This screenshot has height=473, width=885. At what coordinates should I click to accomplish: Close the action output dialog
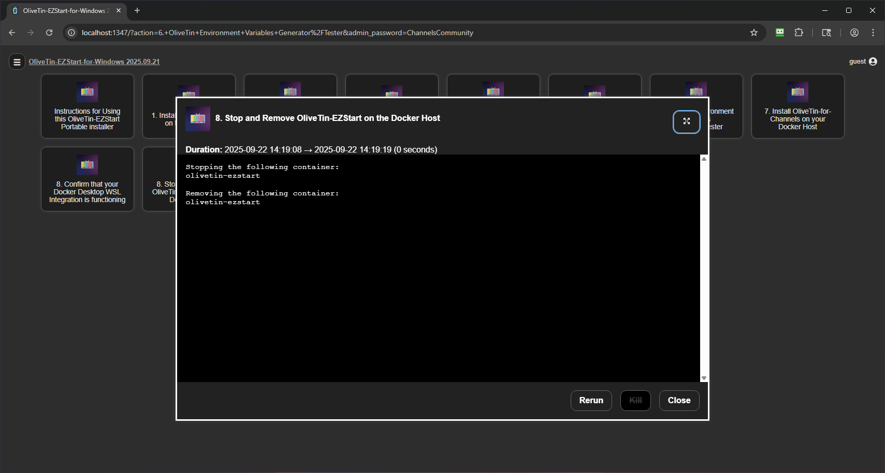(x=678, y=400)
